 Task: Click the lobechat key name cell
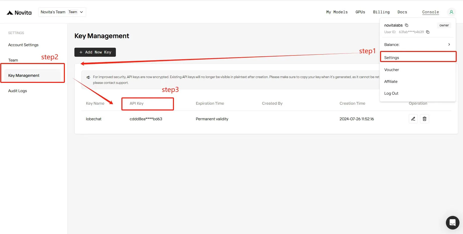coord(94,119)
